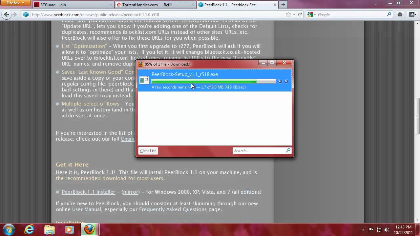The width and height of the screenshot is (420, 236).
Task: Open the network tray icon
Action: point(379,230)
